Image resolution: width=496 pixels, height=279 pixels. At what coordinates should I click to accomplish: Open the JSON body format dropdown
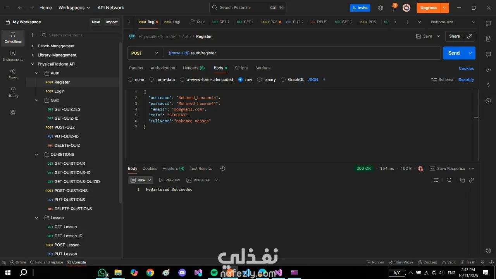(x=317, y=79)
